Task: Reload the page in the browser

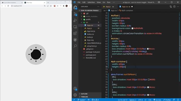Action: click(x=8, y=6)
